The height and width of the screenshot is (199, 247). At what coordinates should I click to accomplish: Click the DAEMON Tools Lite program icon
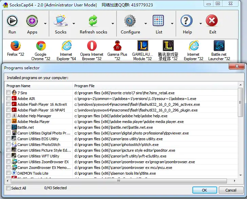pyautogui.click(x=14, y=173)
